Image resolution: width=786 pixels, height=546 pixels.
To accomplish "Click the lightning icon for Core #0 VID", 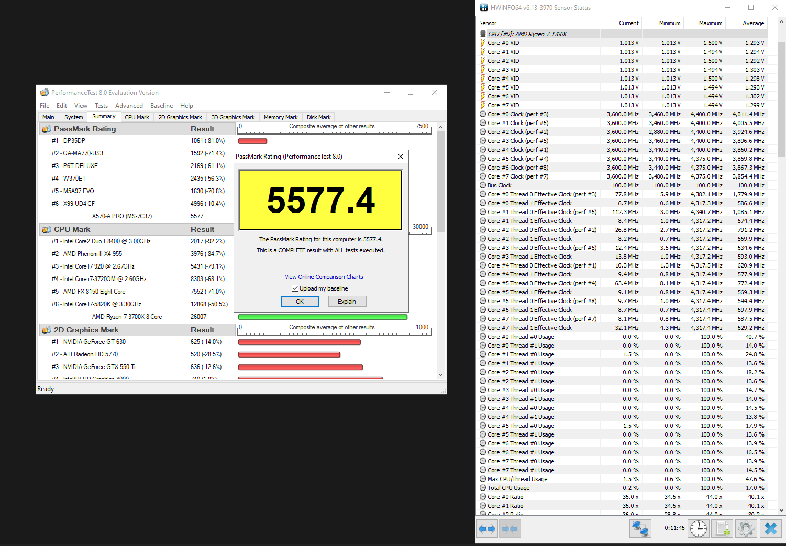I will tap(483, 43).
